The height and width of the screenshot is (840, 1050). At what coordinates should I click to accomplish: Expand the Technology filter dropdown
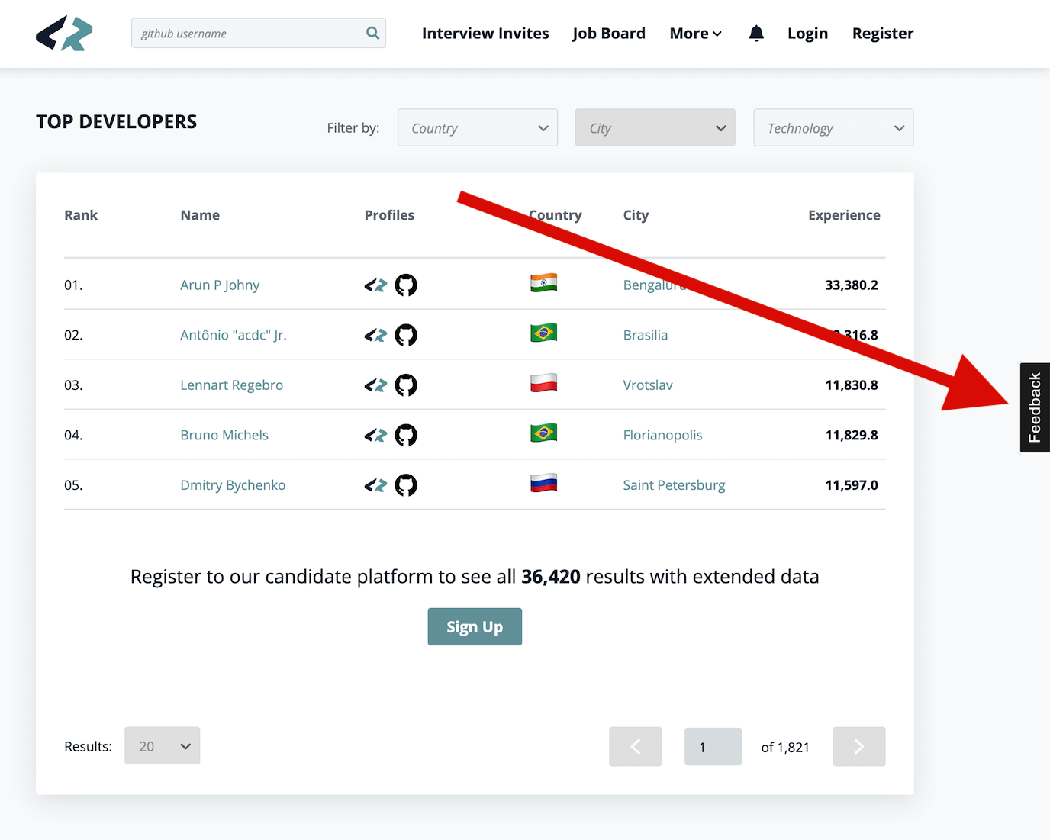(833, 127)
